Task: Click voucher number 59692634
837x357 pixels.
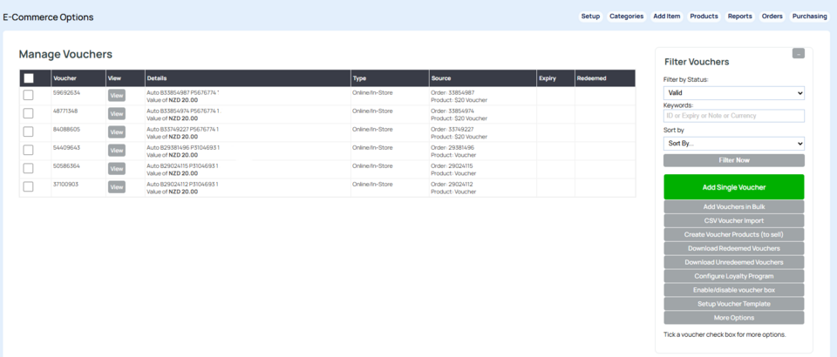Action: tap(67, 92)
